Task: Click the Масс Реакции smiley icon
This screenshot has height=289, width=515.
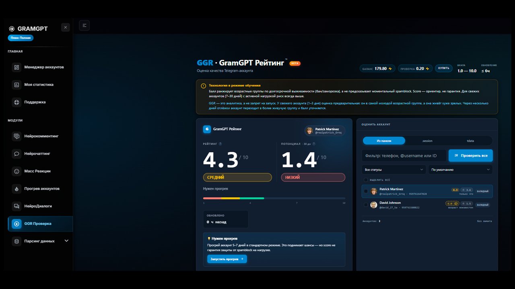Action: click(16, 171)
